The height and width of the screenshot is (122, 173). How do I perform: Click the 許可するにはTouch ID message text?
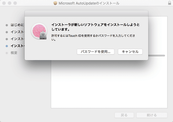[93, 37]
